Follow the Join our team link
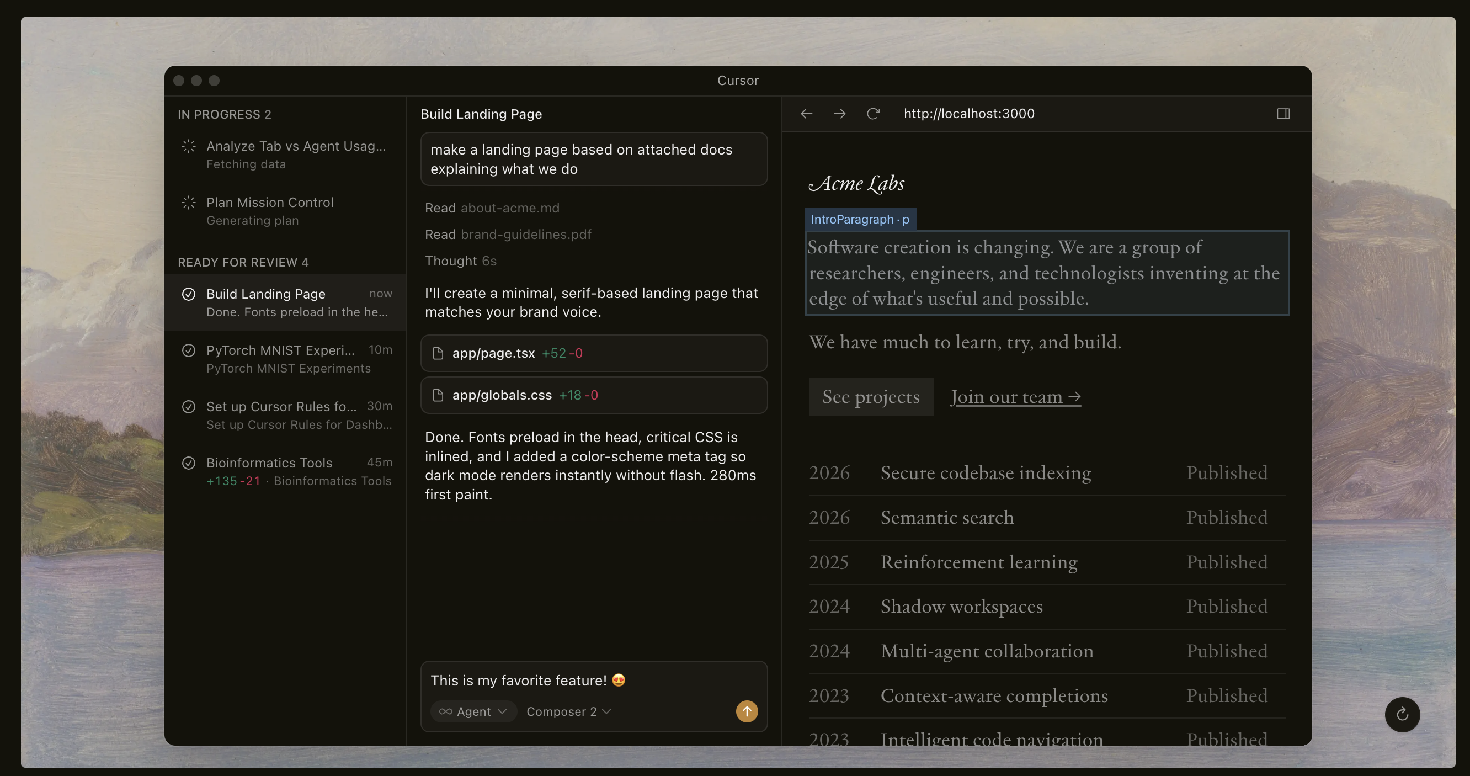The height and width of the screenshot is (776, 1470). tap(1015, 397)
